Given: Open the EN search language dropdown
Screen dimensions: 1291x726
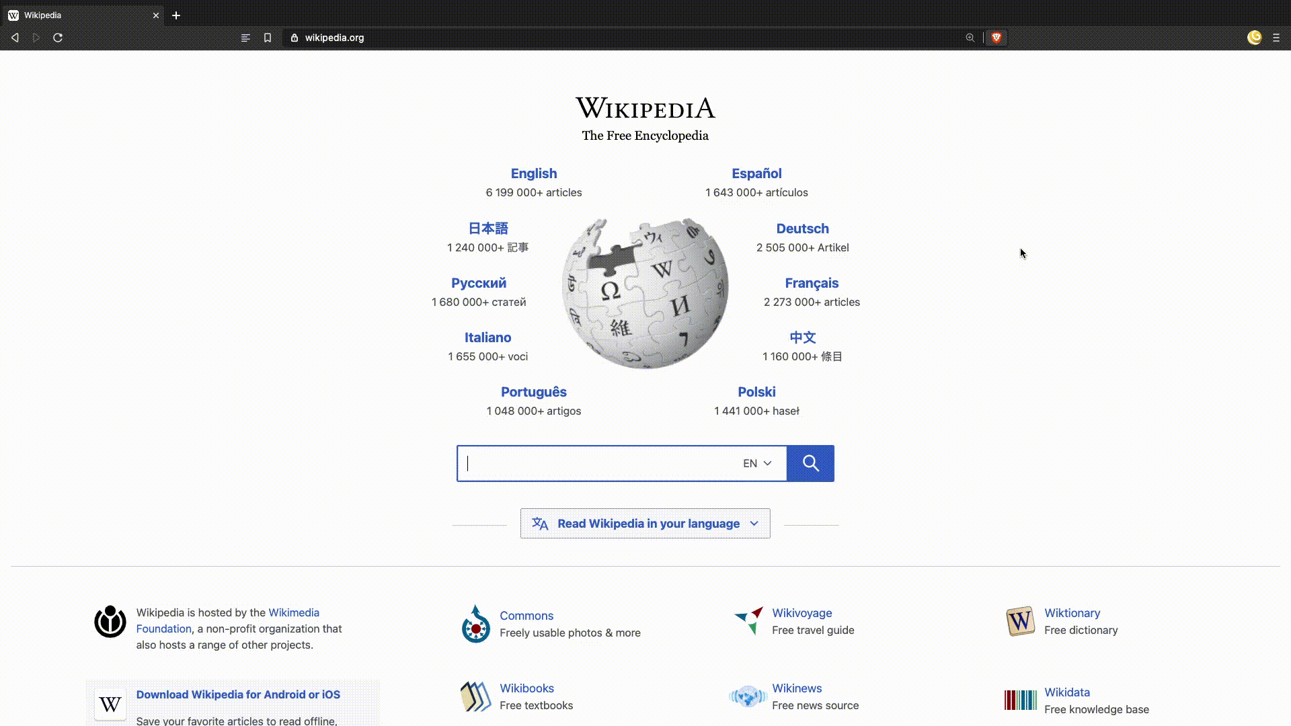Looking at the screenshot, I should click(757, 463).
